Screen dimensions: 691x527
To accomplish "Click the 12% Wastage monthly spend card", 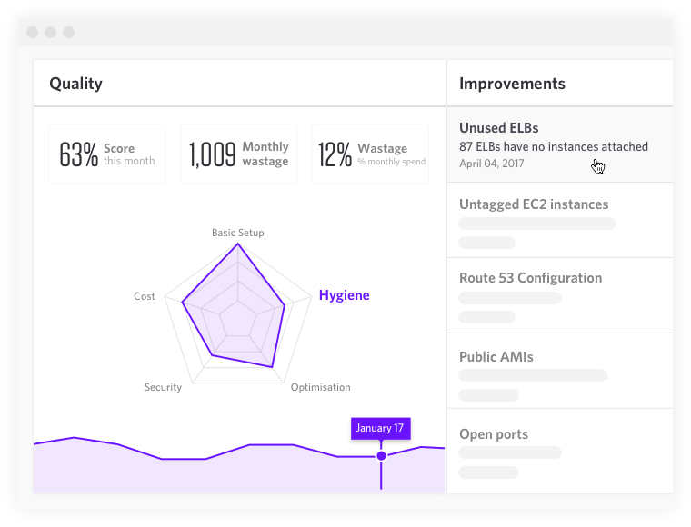I will coord(371,154).
